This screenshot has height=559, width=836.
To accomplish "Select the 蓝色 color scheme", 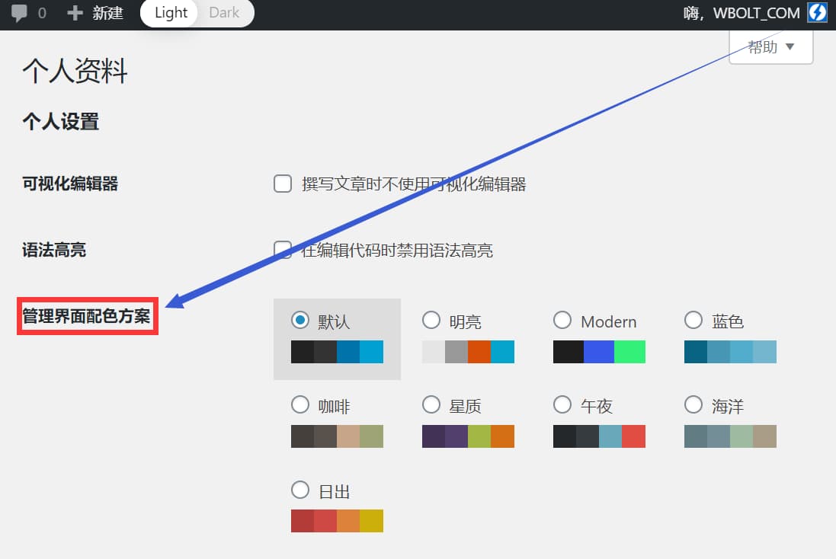I will pyautogui.click(x=693, y=320).
